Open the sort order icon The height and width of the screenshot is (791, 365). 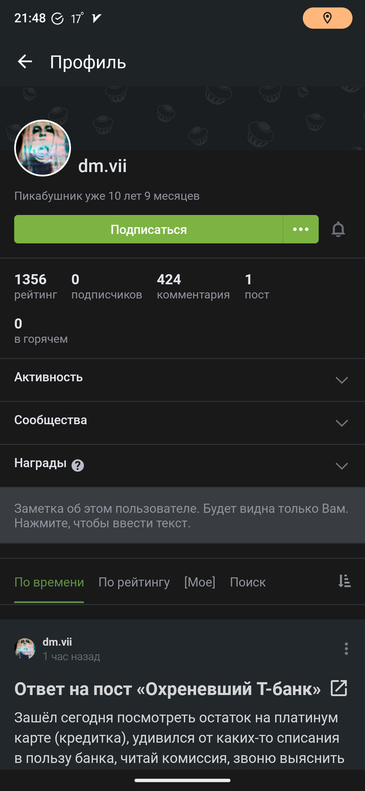pyautogui.click(x=344, y=581)
